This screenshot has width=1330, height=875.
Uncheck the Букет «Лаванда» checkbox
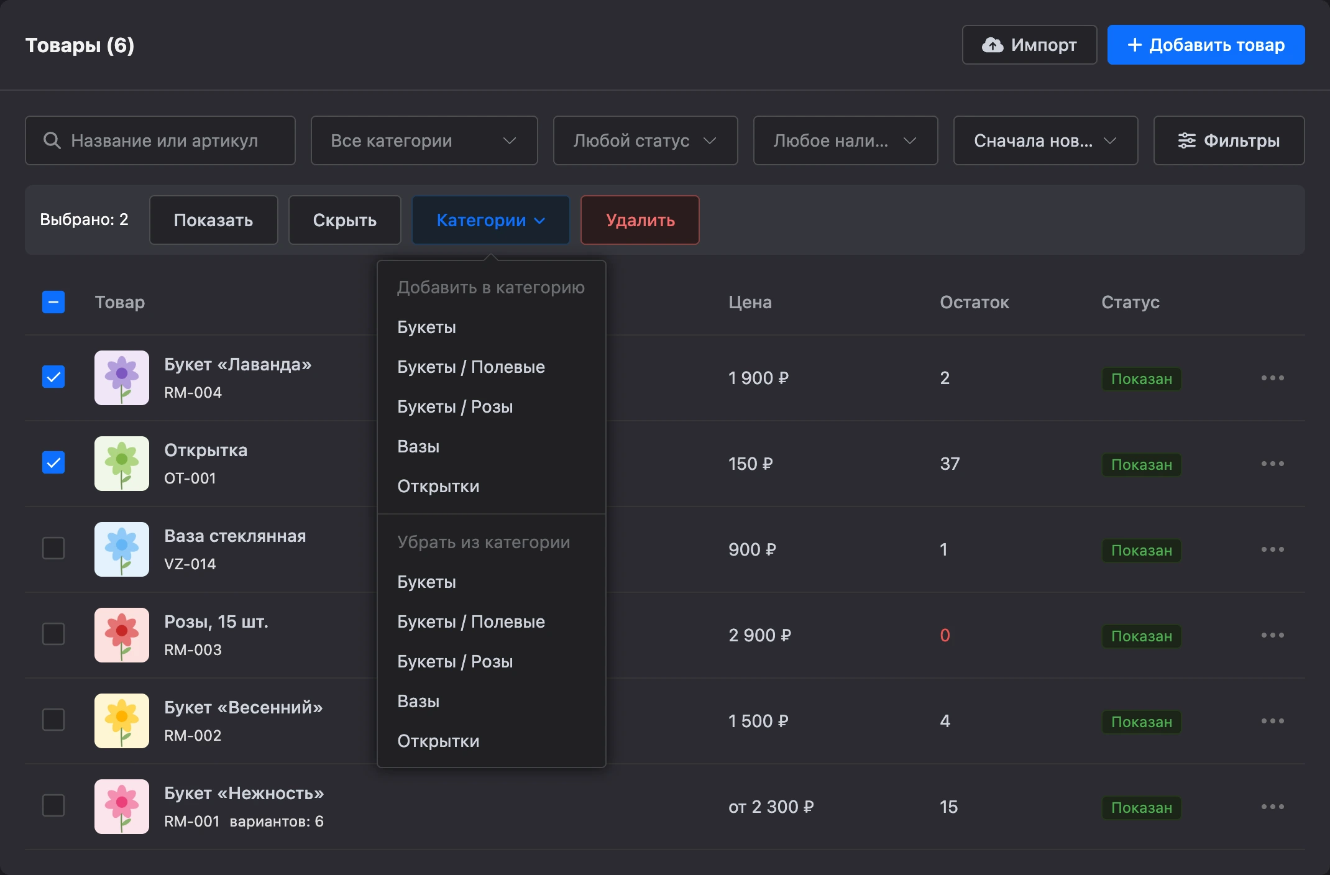tap(53, 377)
